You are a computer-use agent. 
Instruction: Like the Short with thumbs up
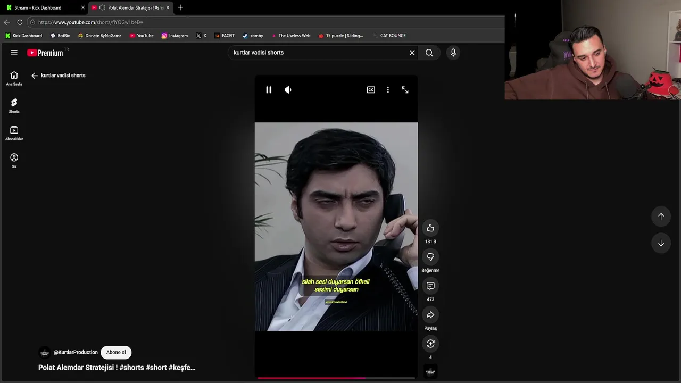(x=430, y=228)
